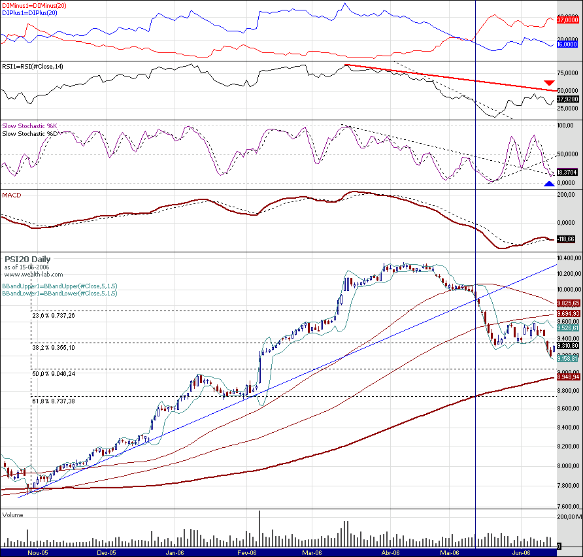This screenshot has height=557, width=583.
Task: Click the last close tag 9.310,80
Action: click(x=568, y=345)
